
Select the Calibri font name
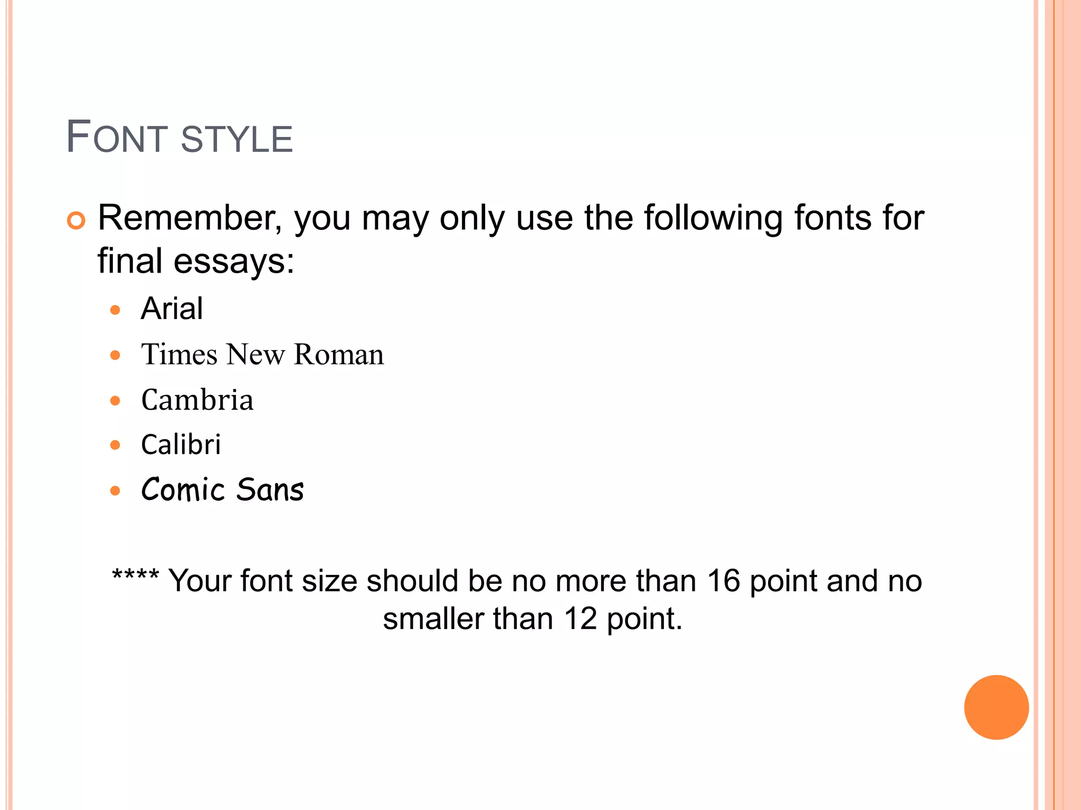point(181,445)
